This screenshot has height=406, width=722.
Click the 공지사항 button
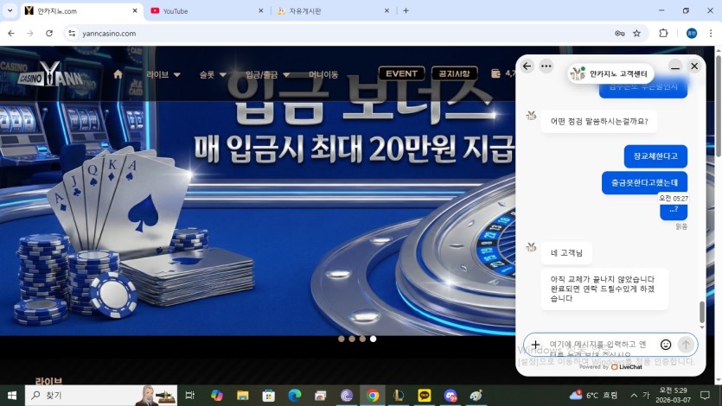point(454,73)
